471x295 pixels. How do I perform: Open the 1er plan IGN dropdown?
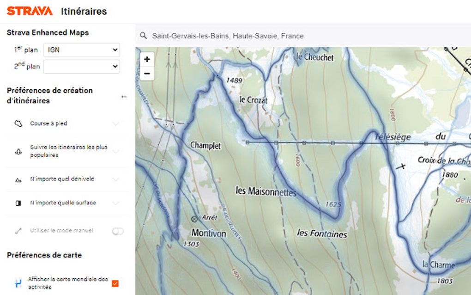click(x=81, y=49)
